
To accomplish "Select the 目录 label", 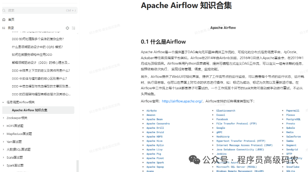I will click(x=11, y=28).
